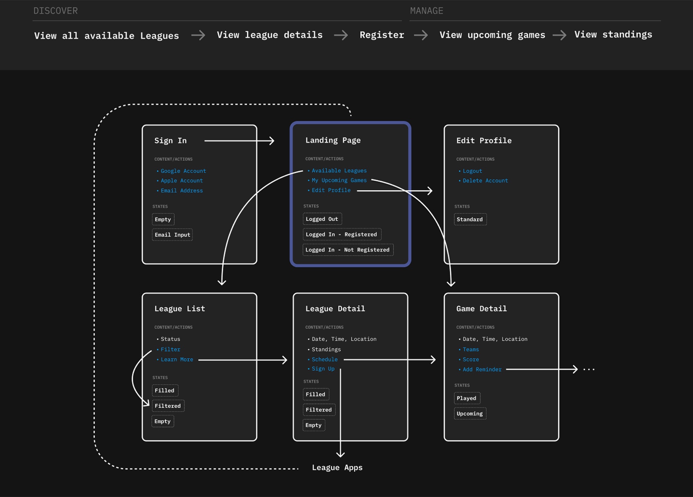Select 'Filtered' state in League Detail card
The image size is (693, 497).
point(319,410)
